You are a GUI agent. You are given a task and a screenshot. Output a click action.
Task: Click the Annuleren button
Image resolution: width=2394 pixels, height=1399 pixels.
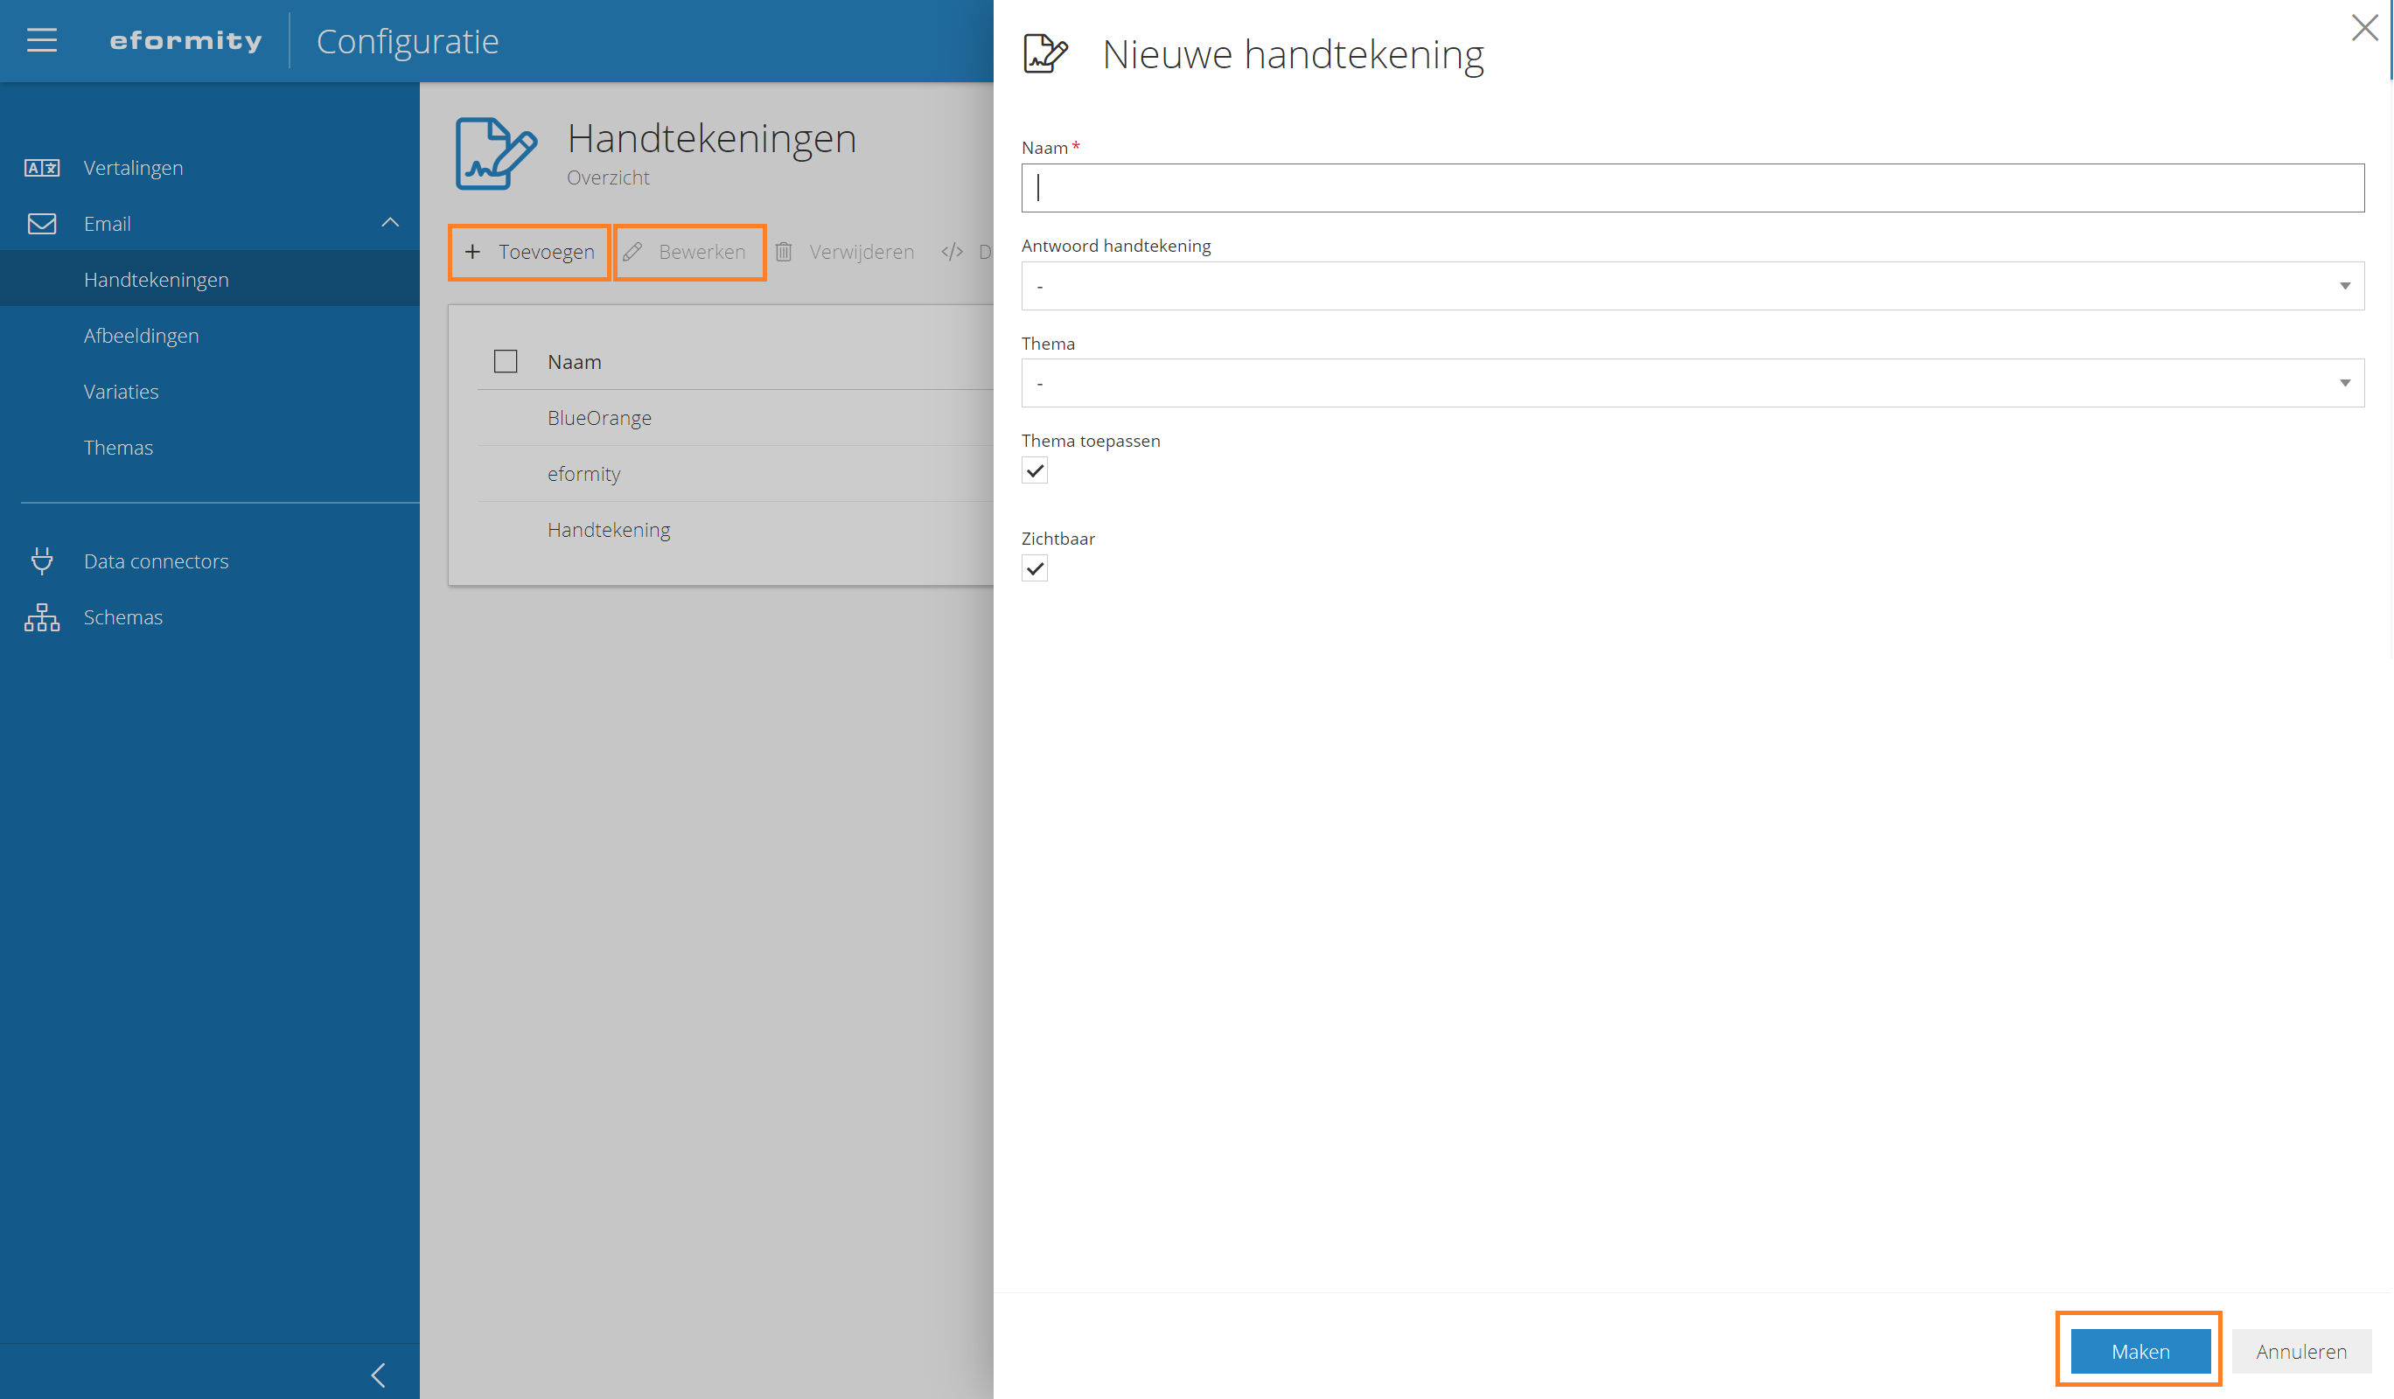click(2300, 1351)
